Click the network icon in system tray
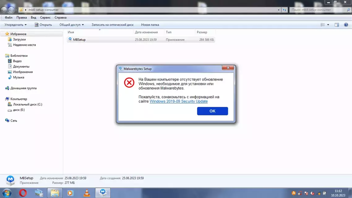Screen dimensions: 352x198 tap(319, 193)
